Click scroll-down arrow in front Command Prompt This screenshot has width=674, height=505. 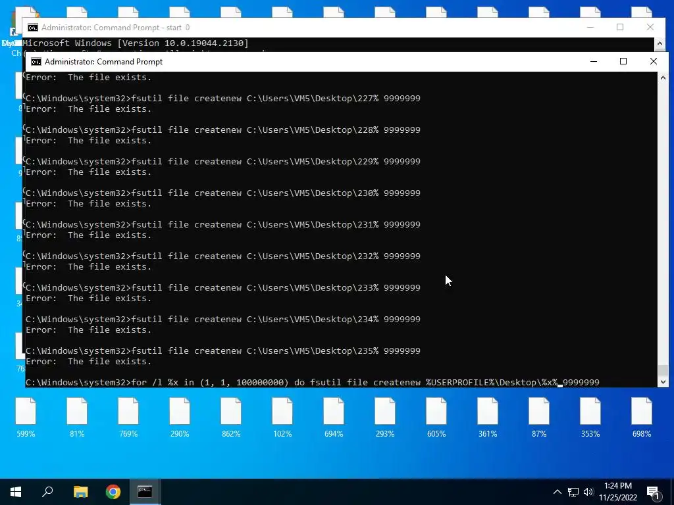[x=663, y=381]
